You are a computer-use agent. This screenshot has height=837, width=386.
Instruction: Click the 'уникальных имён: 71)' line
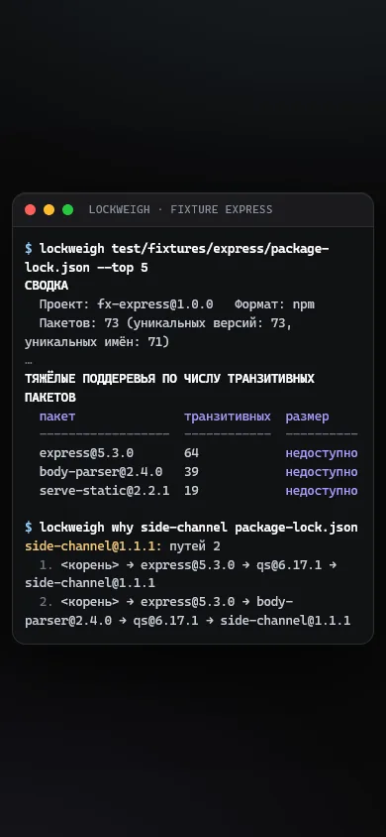pos(97,341)
